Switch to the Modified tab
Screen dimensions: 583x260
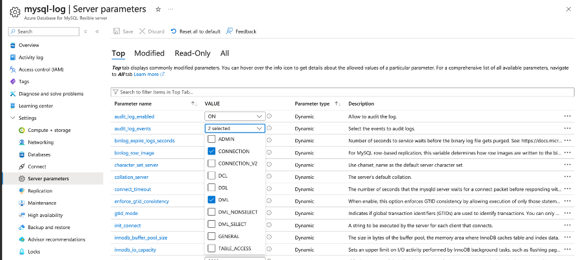(x=149, y=53)
